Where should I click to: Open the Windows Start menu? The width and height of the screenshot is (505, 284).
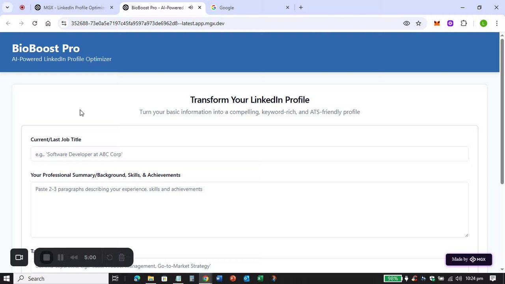pyautogui.click(x=6, y=278)
